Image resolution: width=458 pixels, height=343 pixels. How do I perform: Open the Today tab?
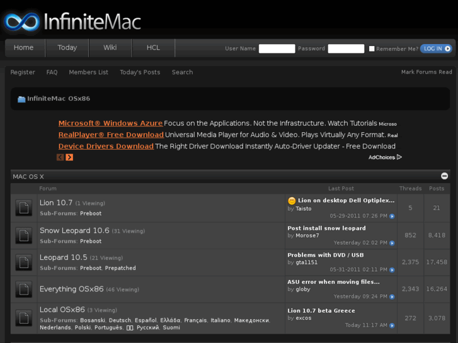[x=67, y=48]
